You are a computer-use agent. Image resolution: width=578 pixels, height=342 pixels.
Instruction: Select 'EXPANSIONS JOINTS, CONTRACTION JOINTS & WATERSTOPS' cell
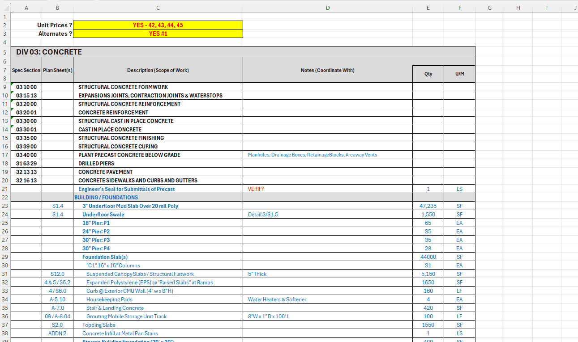point(158,95)
